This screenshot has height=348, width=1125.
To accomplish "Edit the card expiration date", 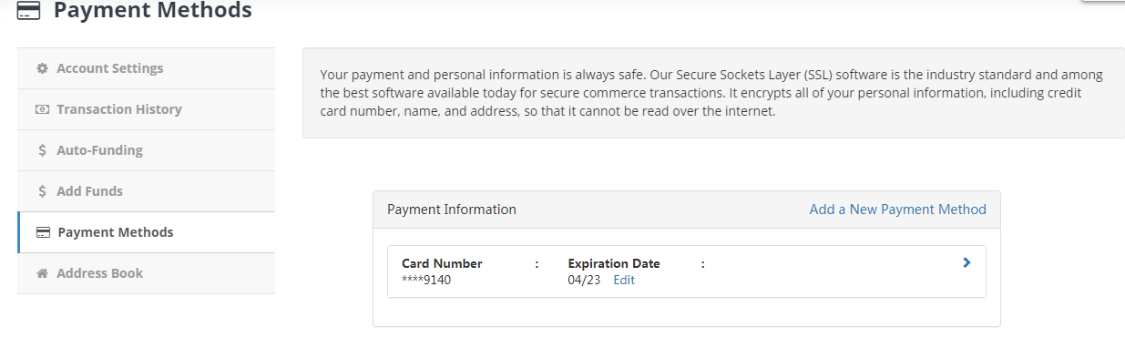I will [x=624, y=280].
